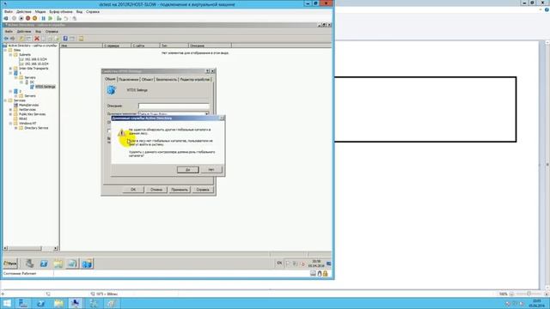
Task: Send Ctrl+Alt+Del from VM toolbar
Action: [x=6, y=18]
